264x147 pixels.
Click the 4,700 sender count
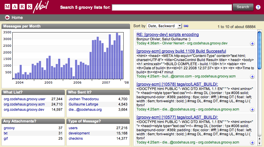(x=123, y=99)
